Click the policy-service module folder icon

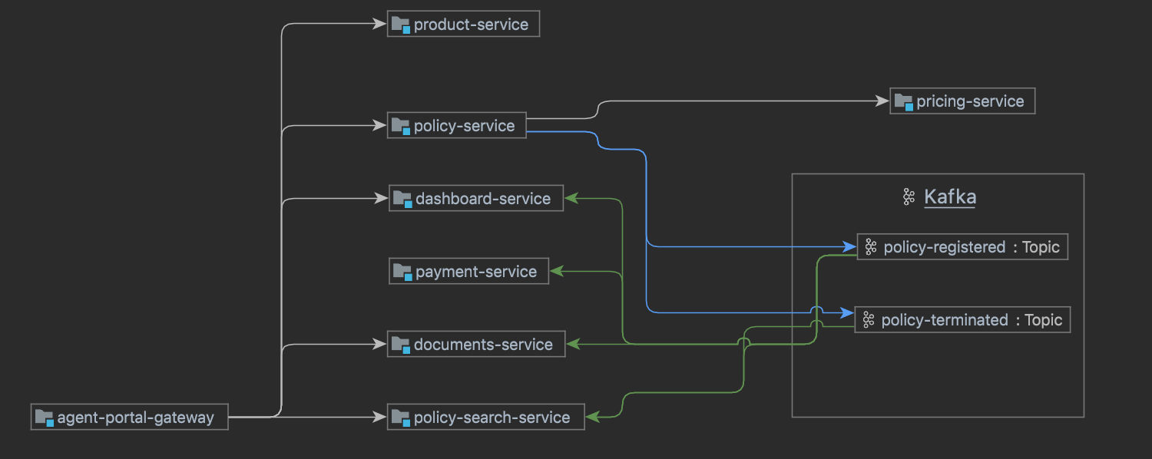401,126
